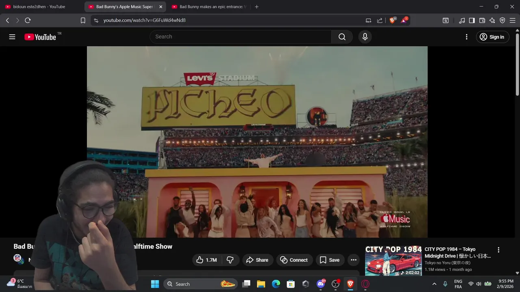Screen dimensions: 520x292
Task: Close the Bad Bunny's Apple Music tab
Action: coord(161,7)
